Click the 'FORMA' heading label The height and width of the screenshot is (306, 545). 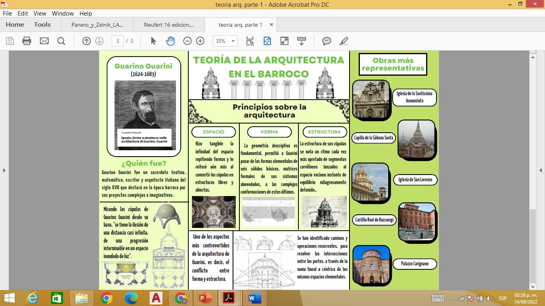[x=269, y=132]
